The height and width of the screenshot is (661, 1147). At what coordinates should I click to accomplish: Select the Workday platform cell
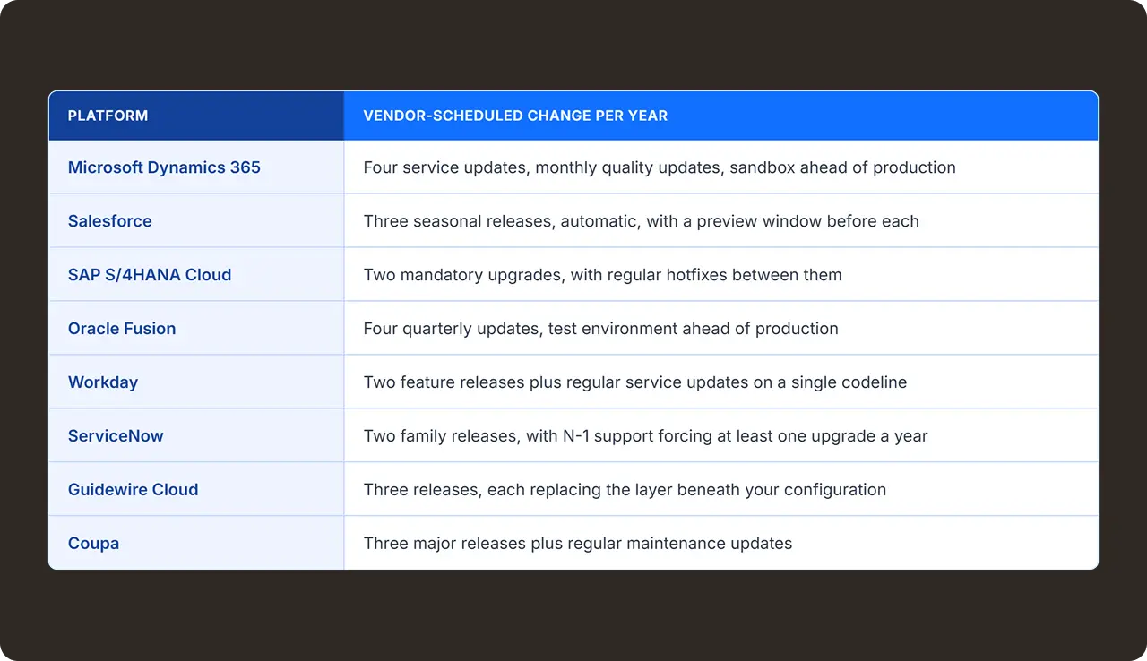pyautogui.click(x=196, y=382)
